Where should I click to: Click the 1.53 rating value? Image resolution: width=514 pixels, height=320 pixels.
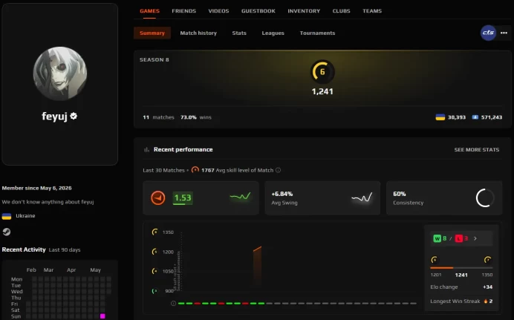tap(183, 197)
